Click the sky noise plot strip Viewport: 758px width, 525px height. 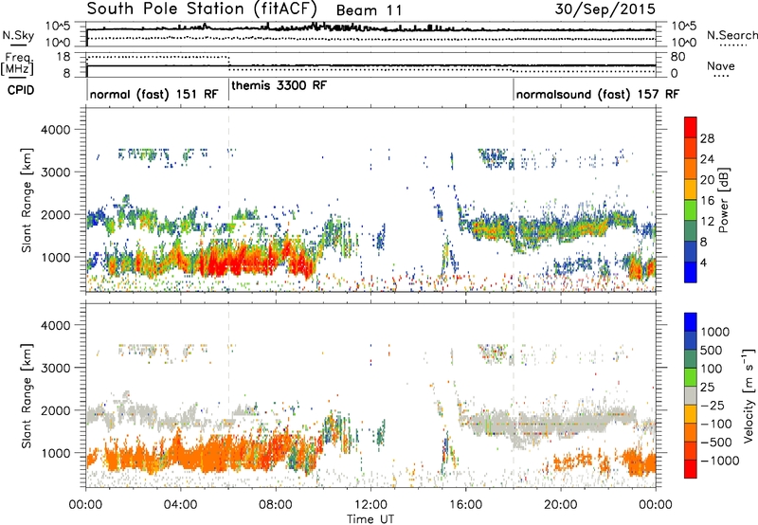point(370,34)
